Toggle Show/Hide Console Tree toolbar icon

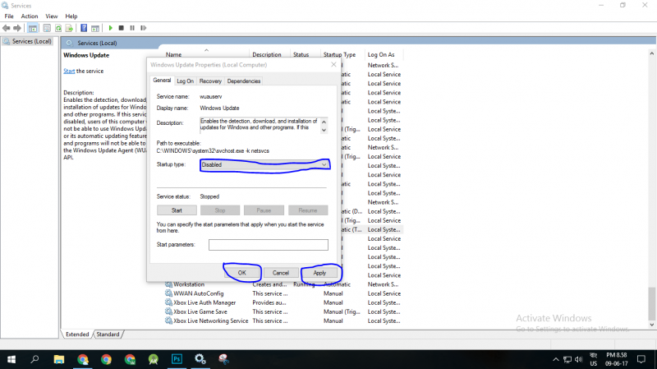click(x=33, y=28)
